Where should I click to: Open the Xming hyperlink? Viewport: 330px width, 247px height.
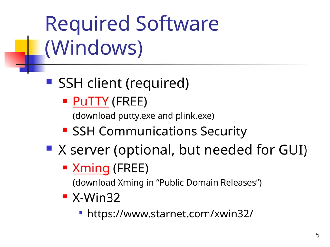coord(91,168)
